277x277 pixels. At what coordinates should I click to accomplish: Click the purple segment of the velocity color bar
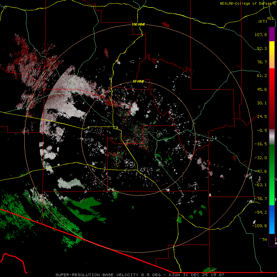pyautogui.click(x=272, y=34)
